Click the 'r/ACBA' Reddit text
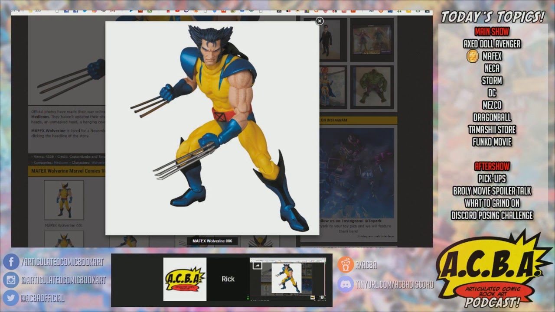555x312 pixels. click(366, 265)
